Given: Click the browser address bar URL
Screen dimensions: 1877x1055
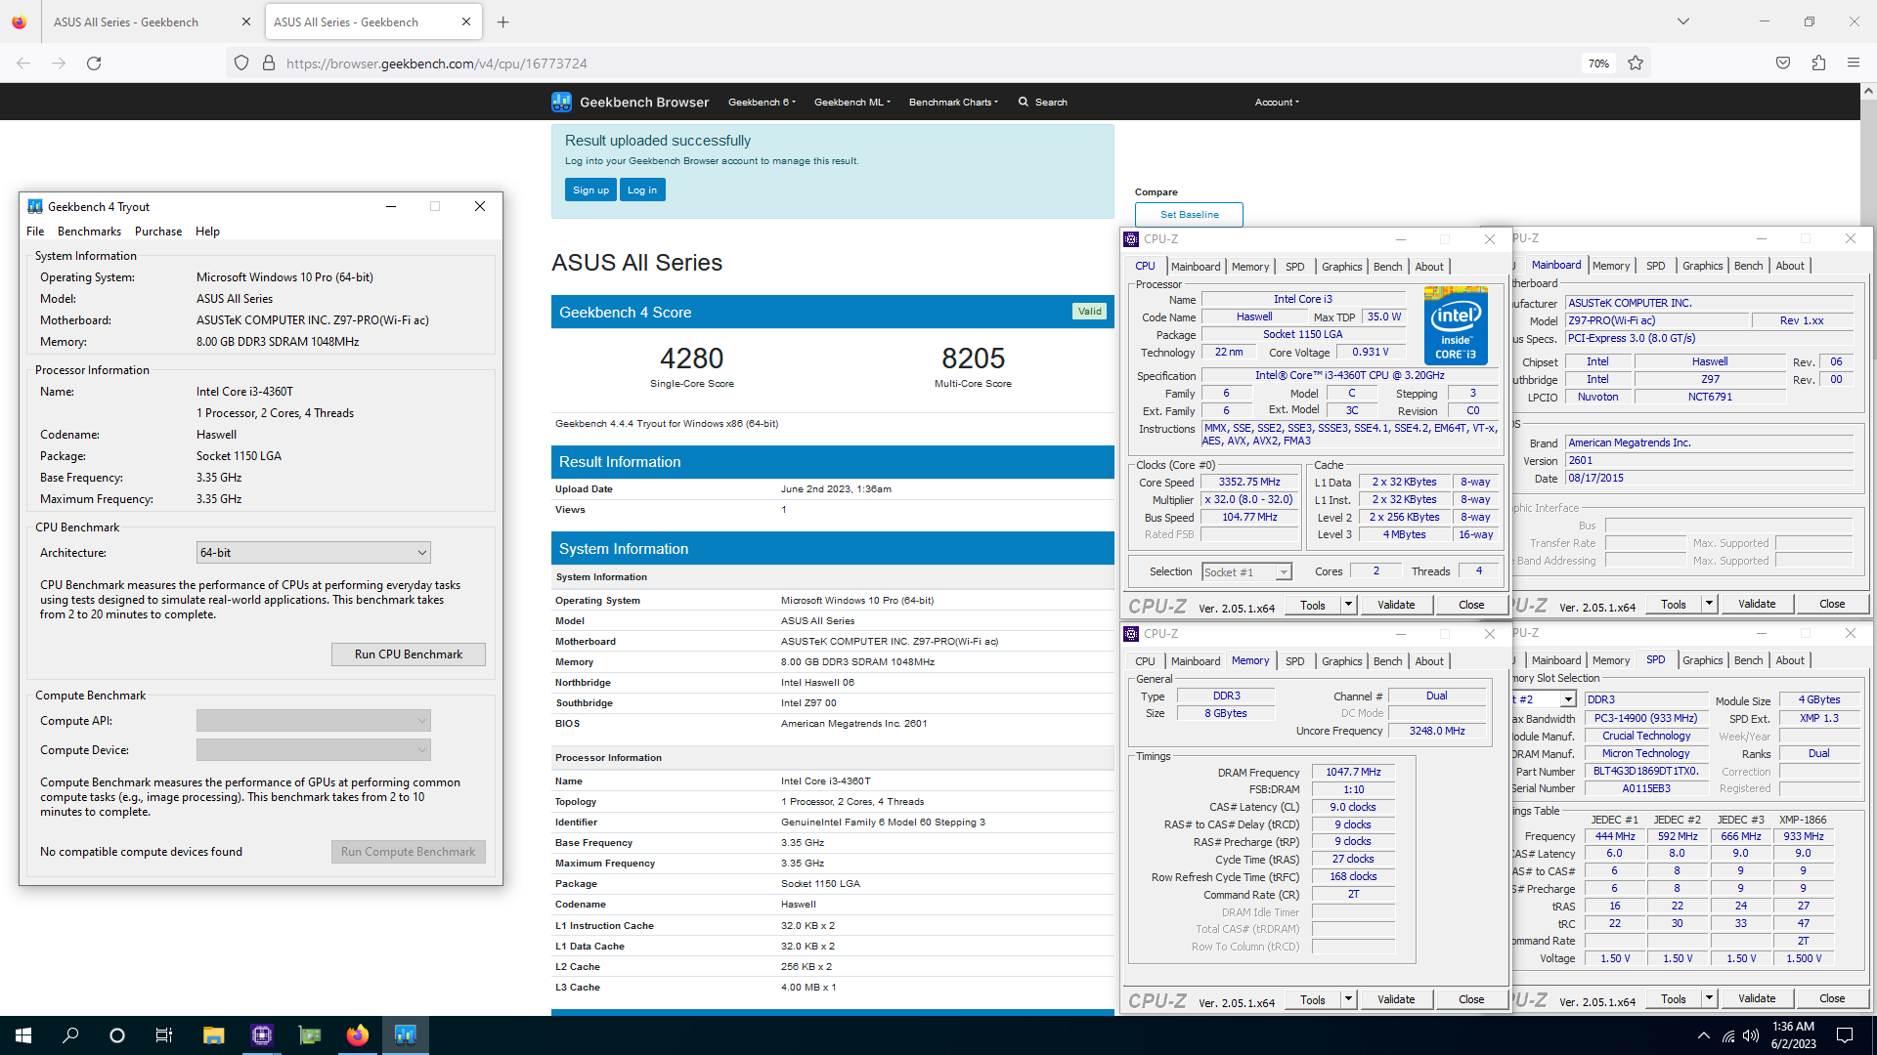Looking at the screenshot, I should point(437,63).
